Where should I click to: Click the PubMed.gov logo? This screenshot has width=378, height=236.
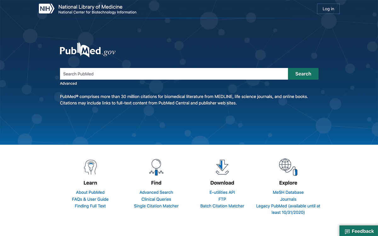coord(88,50)
